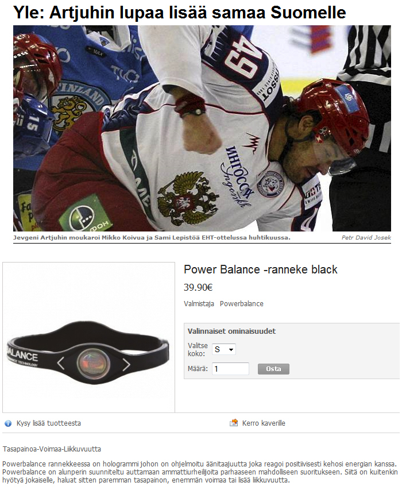Image resolution: width=402 pixels, height=490 pixels.
Task: Click the Osta buy button
Action: 273,369
